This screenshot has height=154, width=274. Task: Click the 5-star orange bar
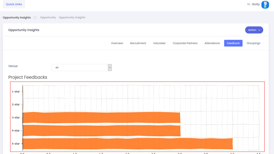click(127, 144)
